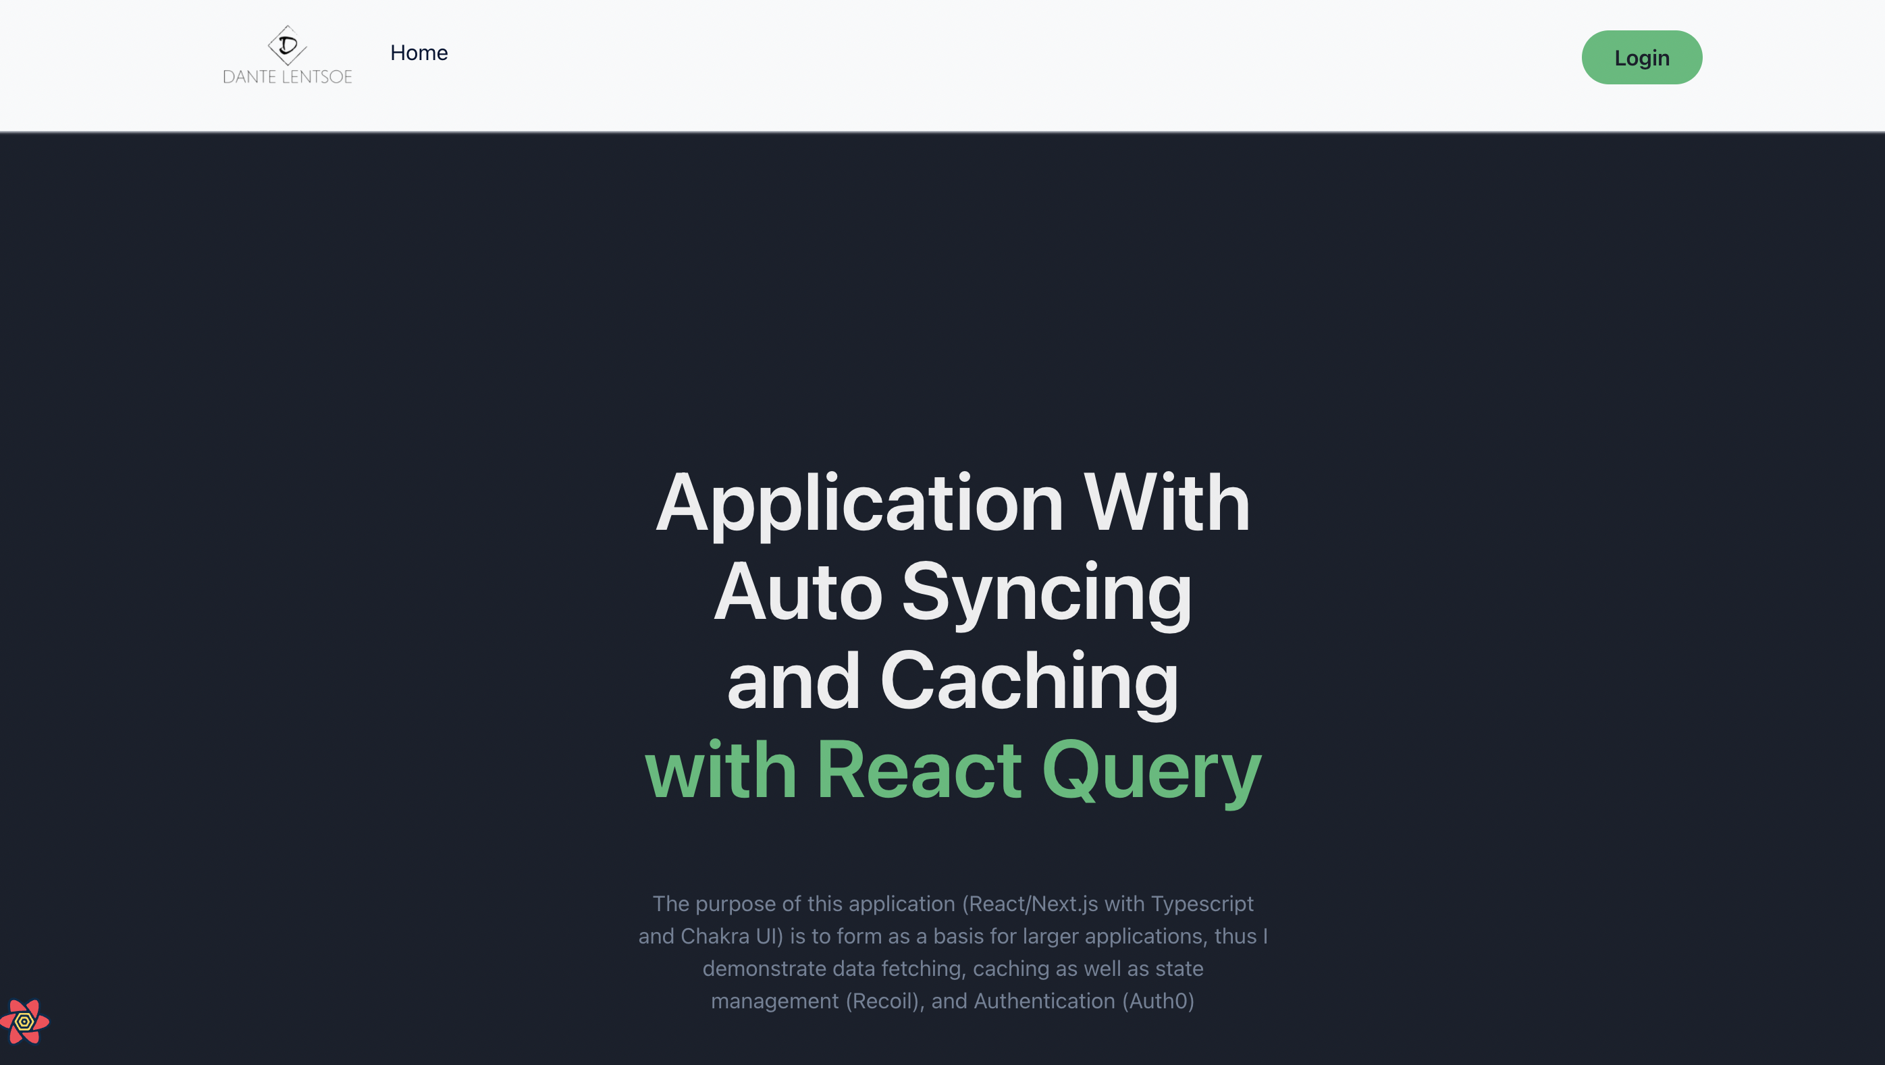Image resolution: width=1885 pixels, height=1065 pixels.
Task: Click the 'D' monogram in the header logo
Action: coord(287,44)
